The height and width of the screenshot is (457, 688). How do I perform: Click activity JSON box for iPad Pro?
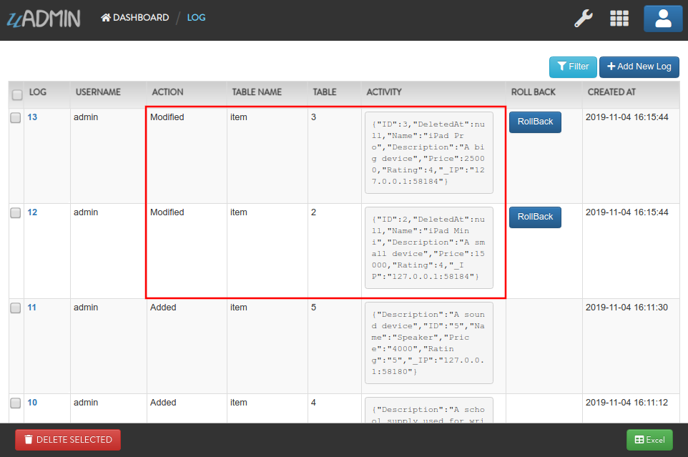click(x=428, y=152)
